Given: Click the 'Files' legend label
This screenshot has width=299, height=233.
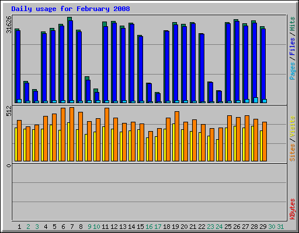Looking at the screenshot, I should 293,47.
